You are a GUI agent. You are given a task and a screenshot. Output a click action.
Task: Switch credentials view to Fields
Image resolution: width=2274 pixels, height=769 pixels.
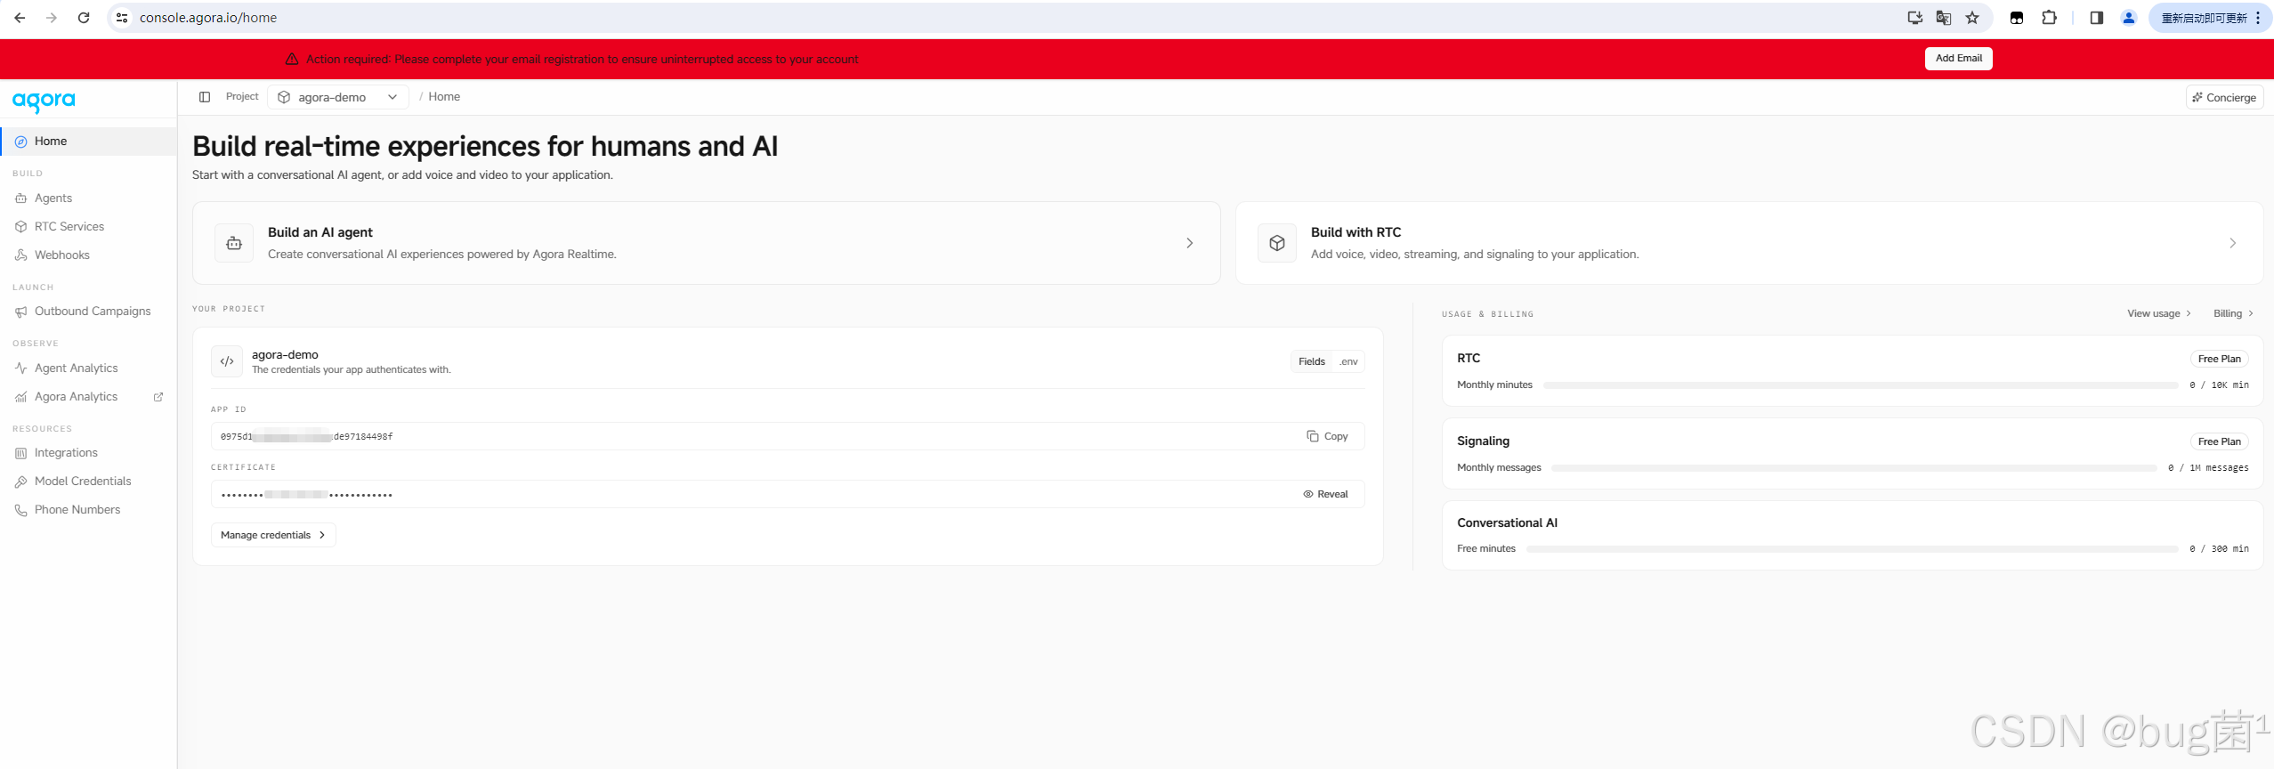(x=1312, y=361)
